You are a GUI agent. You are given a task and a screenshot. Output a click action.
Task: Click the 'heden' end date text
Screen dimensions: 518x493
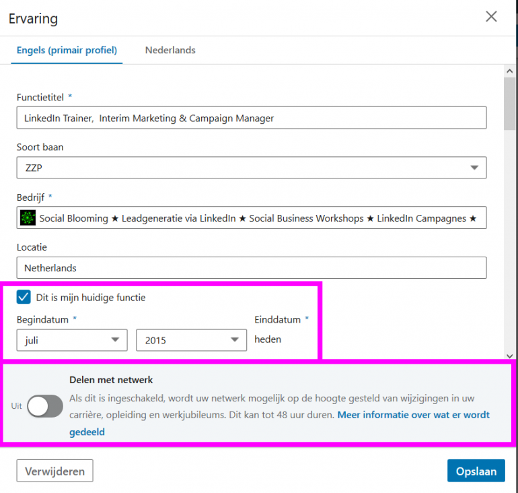point(268,339)
